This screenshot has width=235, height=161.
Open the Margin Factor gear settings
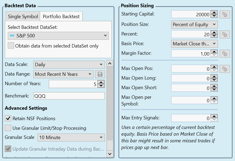[225, 54]
